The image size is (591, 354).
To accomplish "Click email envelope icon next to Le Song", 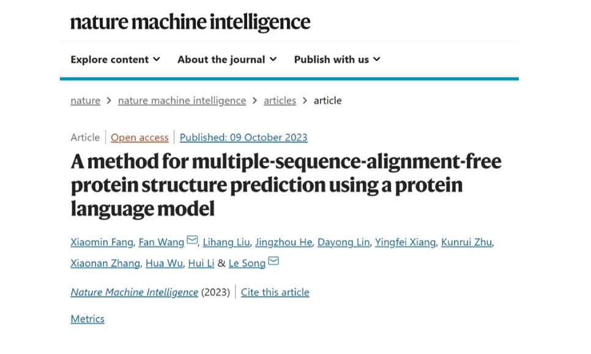I will click(273, 262).
